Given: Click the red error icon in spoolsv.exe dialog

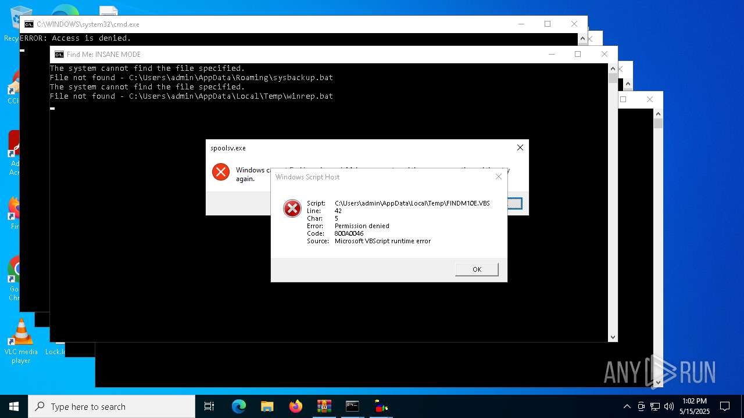Looking at the screenshot, I should 221,172.
